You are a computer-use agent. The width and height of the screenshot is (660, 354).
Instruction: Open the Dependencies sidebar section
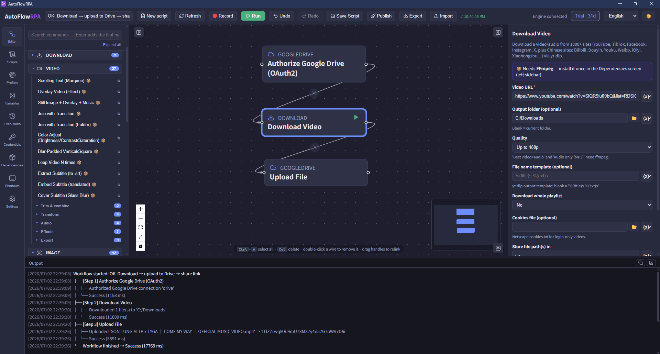click(x=12, y=160)
